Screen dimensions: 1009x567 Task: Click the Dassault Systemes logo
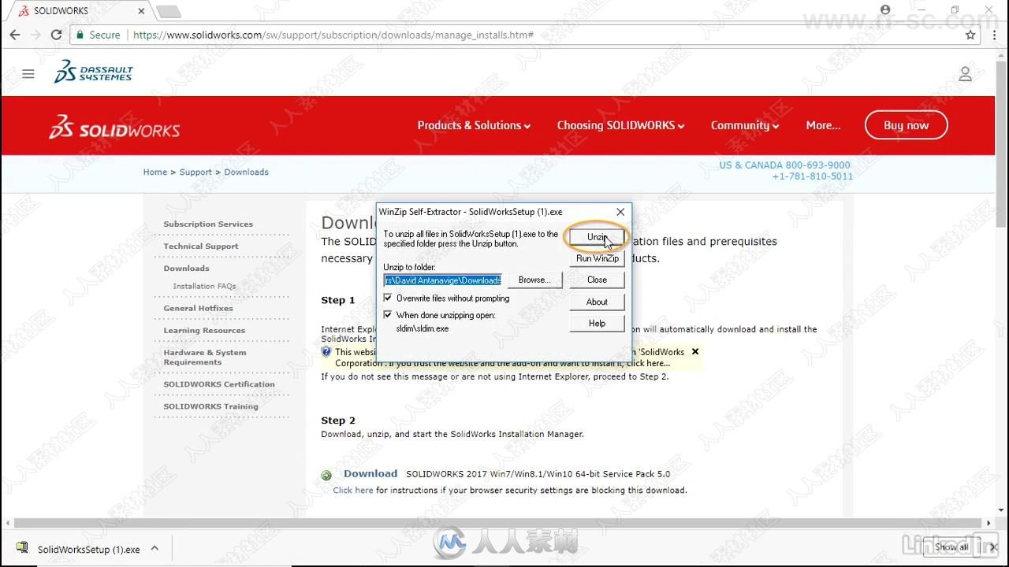point(93,72)
